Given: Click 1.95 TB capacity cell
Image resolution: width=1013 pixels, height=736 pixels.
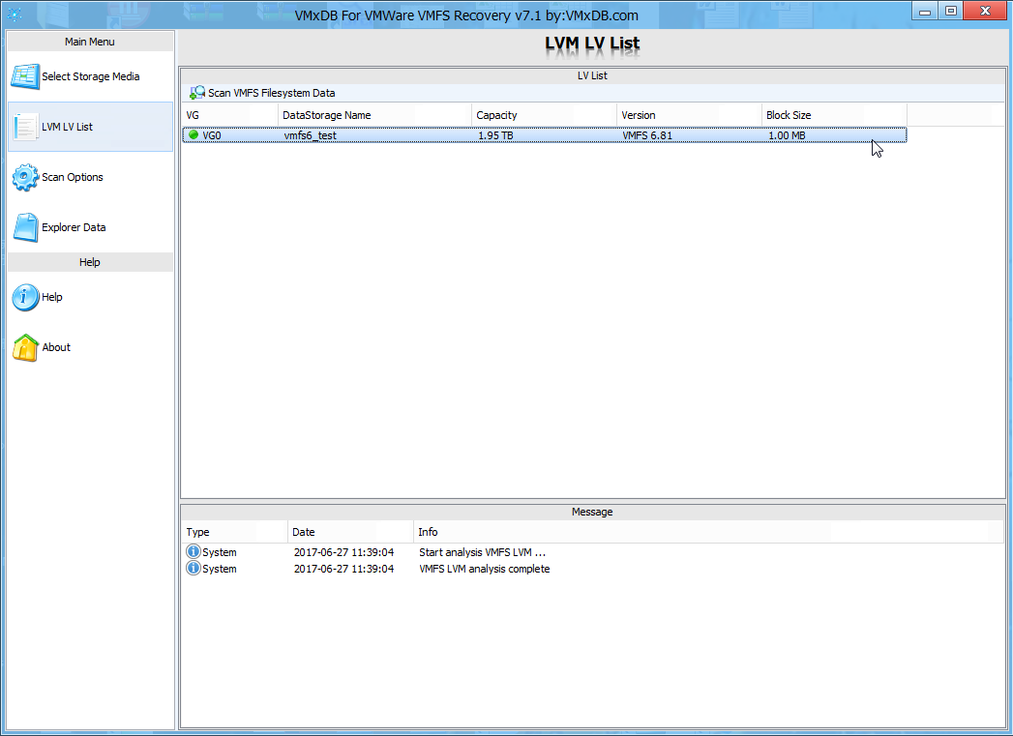Looking at the screenshot, I should click(x=495, y=135).
